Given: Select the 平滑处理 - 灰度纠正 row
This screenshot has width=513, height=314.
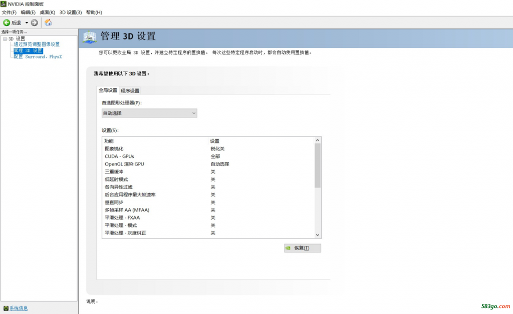Looking at the screenshot, I should pyautogui.click(x=208, y=233).
